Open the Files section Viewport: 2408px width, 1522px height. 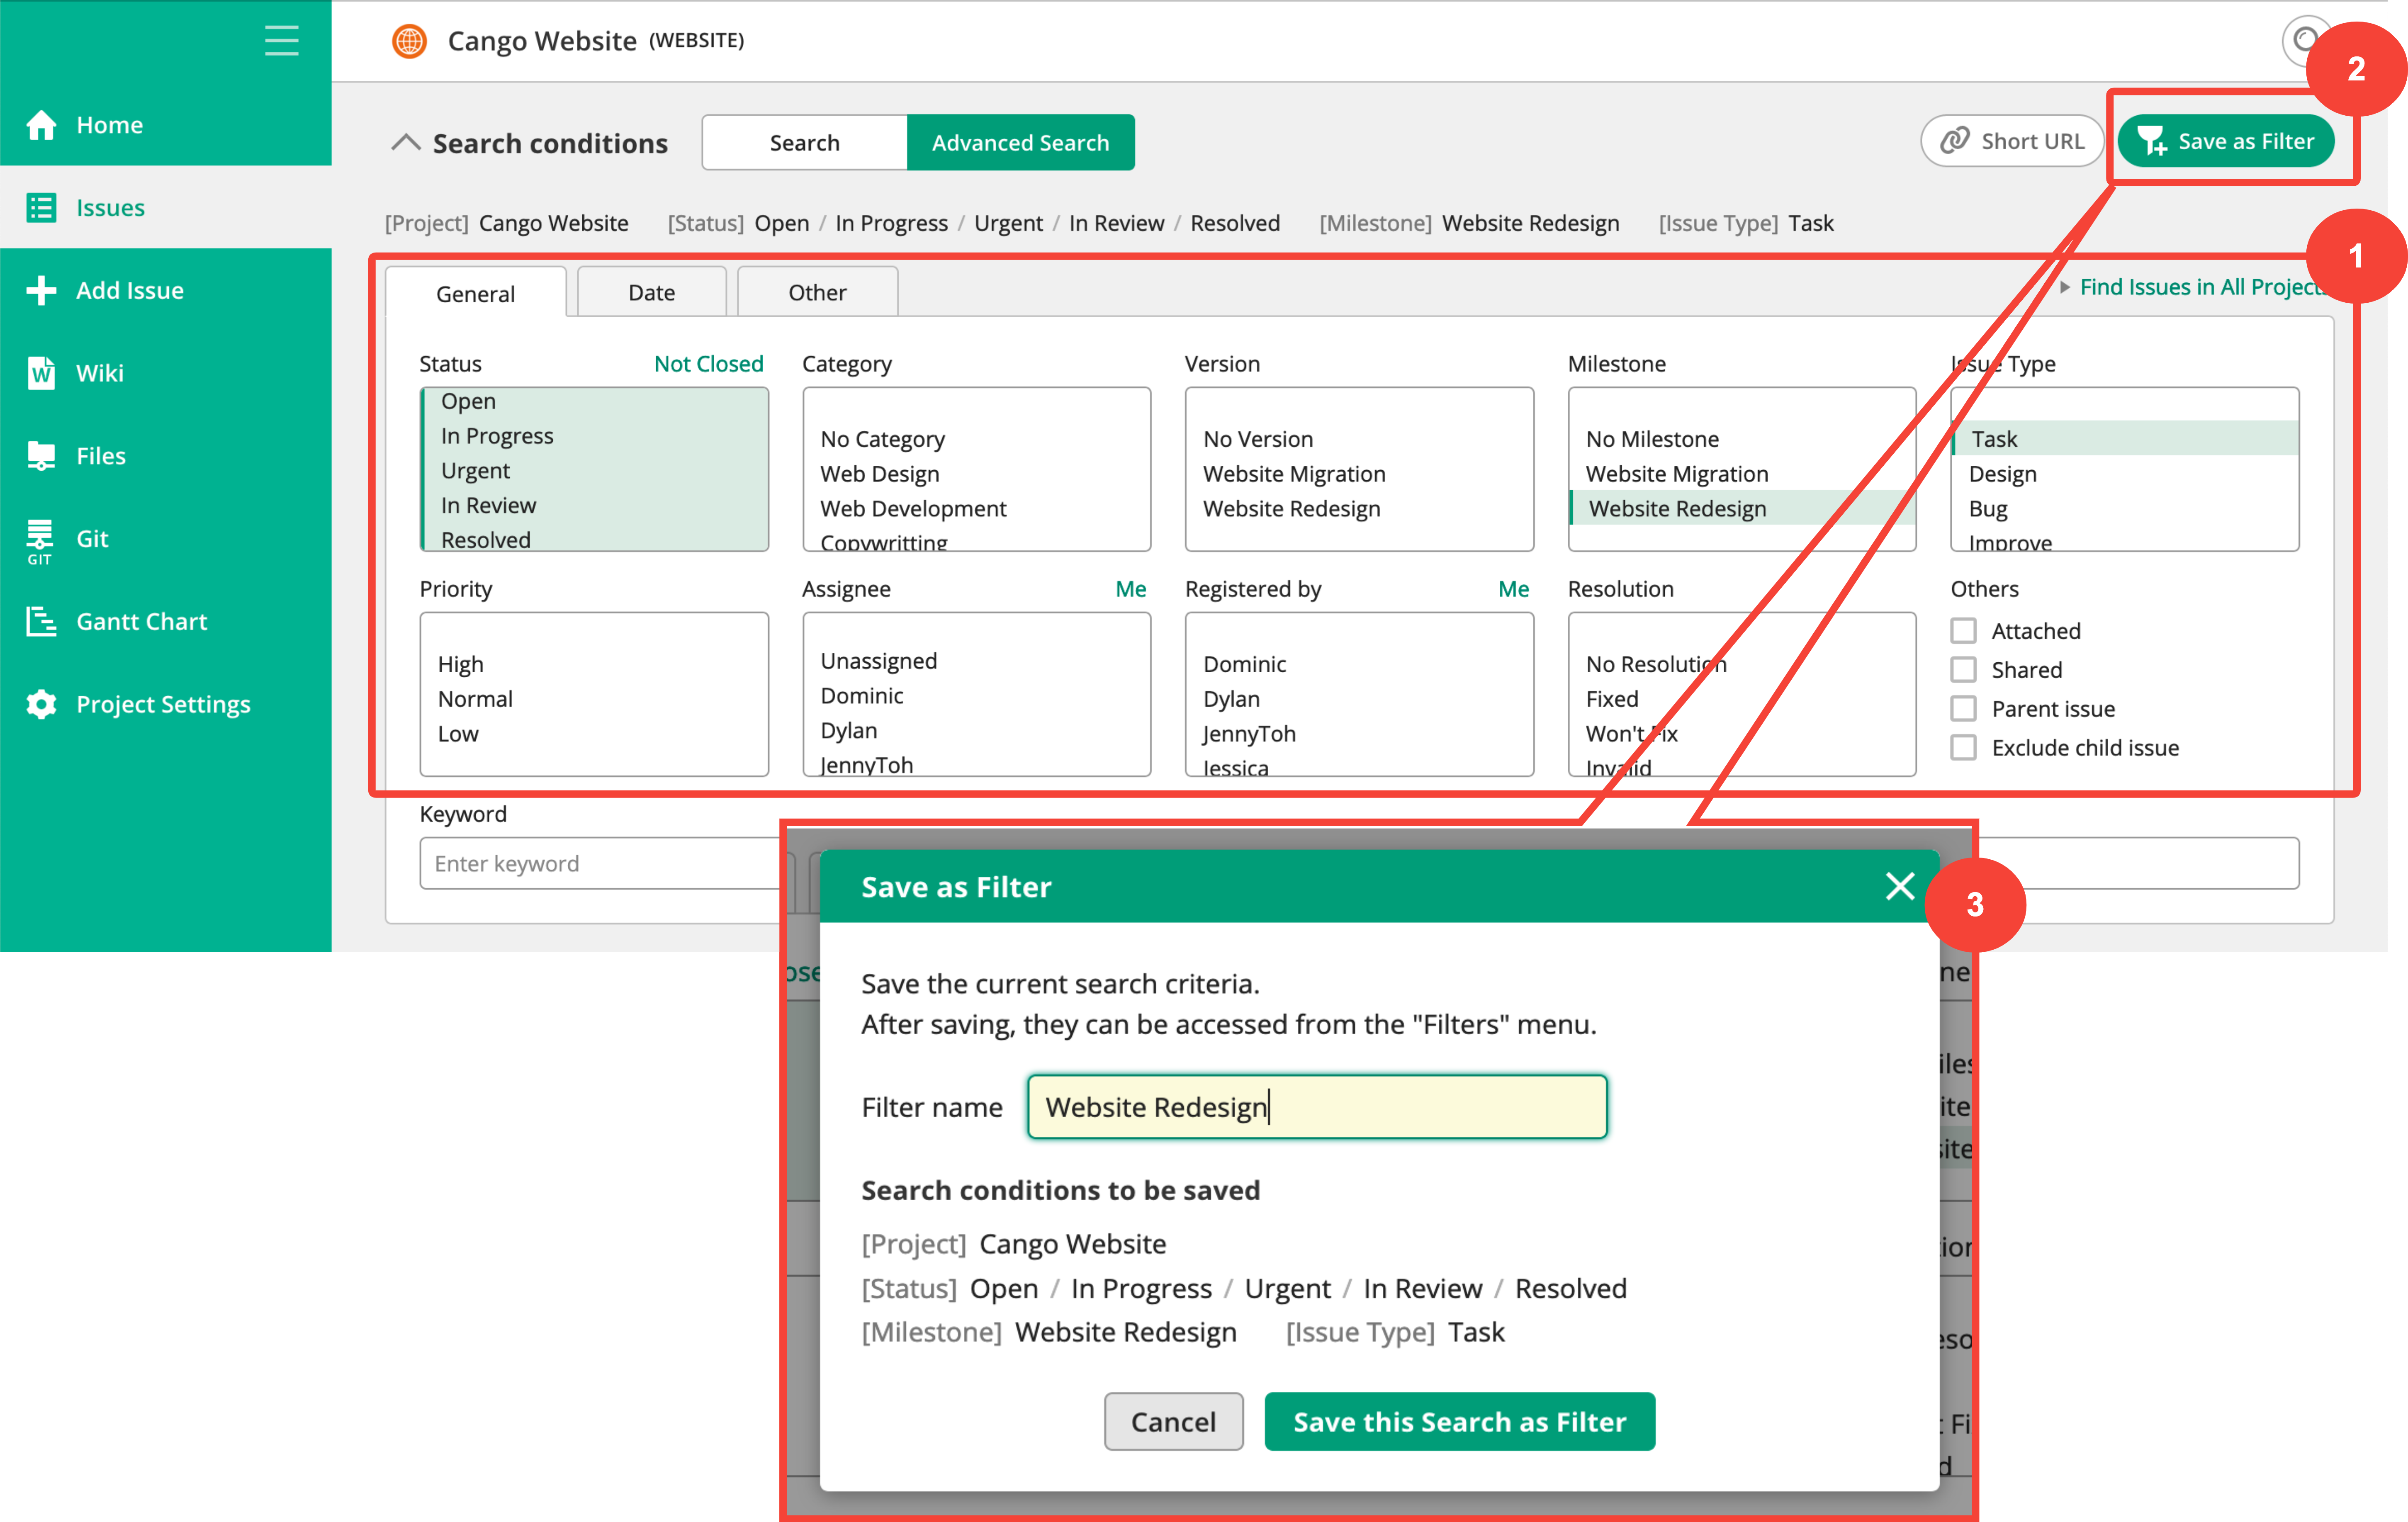[x=166, y=456]
